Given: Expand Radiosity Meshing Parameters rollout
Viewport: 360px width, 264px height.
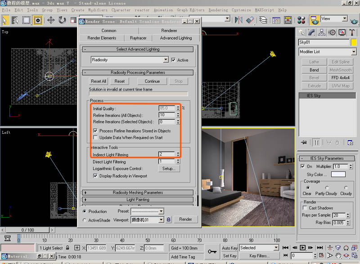Looking at the screenshot, I should coord(138,192).
